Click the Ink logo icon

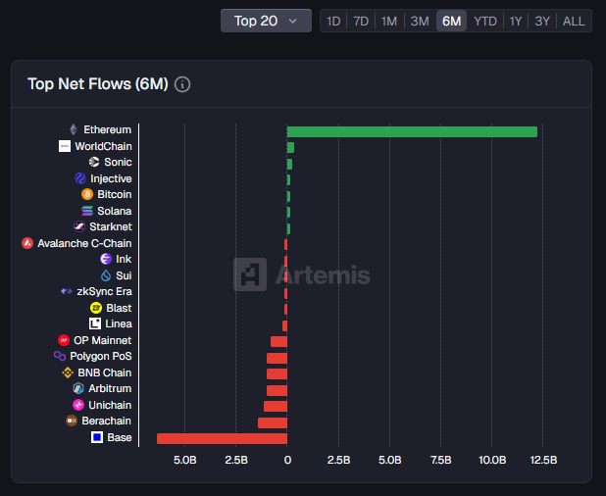106,259
